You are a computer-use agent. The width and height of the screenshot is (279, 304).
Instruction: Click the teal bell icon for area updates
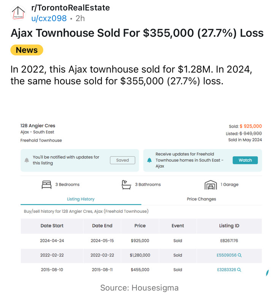[149, 160]
